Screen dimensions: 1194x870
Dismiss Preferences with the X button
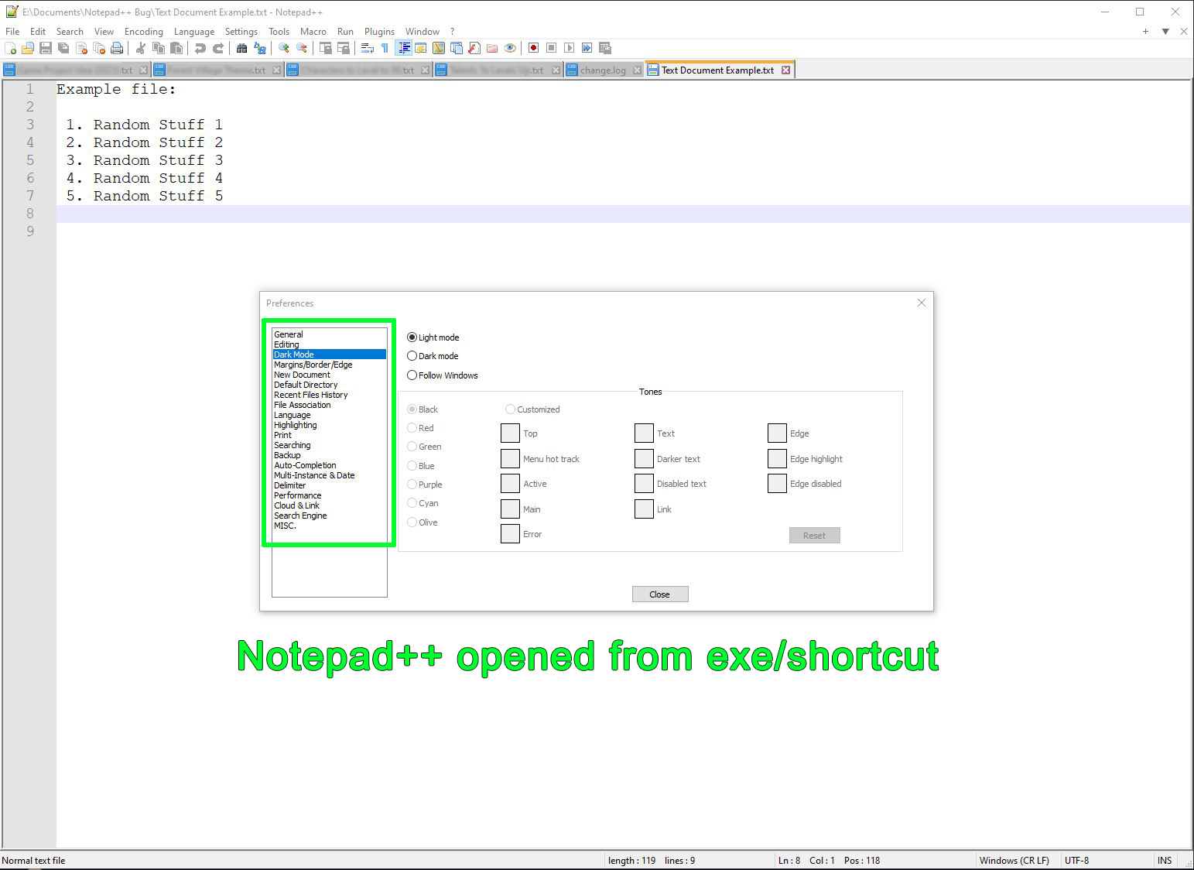click(921, 303)
